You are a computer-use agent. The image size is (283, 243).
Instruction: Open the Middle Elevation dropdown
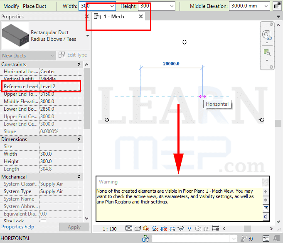[266, 6]
